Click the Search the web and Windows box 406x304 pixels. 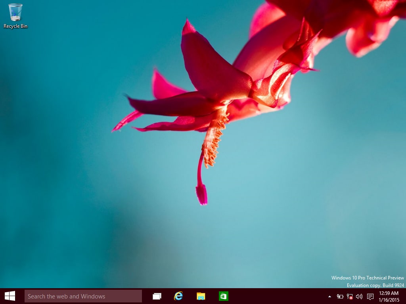click(83, 296)
